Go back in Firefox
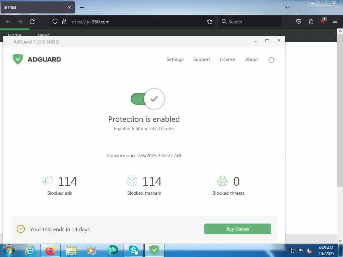Viewport: 343px width, 257px height. click(x=8, y=22)
